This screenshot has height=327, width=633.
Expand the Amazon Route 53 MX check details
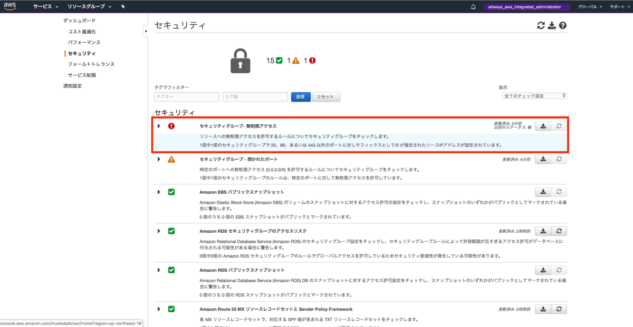[158, 309]
